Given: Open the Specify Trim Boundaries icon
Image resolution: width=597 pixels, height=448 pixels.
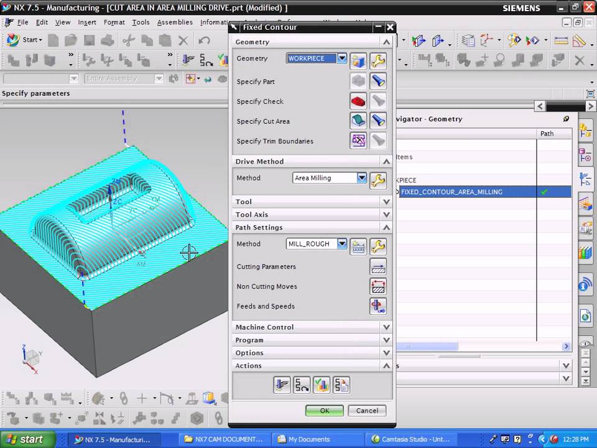Looking at the screenshot, I should [x=358, y=141].
